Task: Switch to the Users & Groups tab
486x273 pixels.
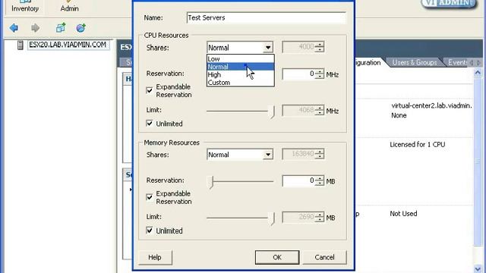Action: (414, 62)
